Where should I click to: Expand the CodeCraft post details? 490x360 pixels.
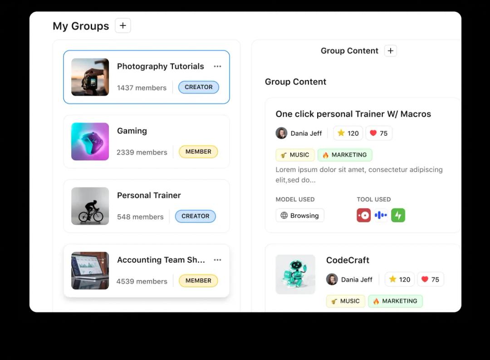(x=348, y=260)
